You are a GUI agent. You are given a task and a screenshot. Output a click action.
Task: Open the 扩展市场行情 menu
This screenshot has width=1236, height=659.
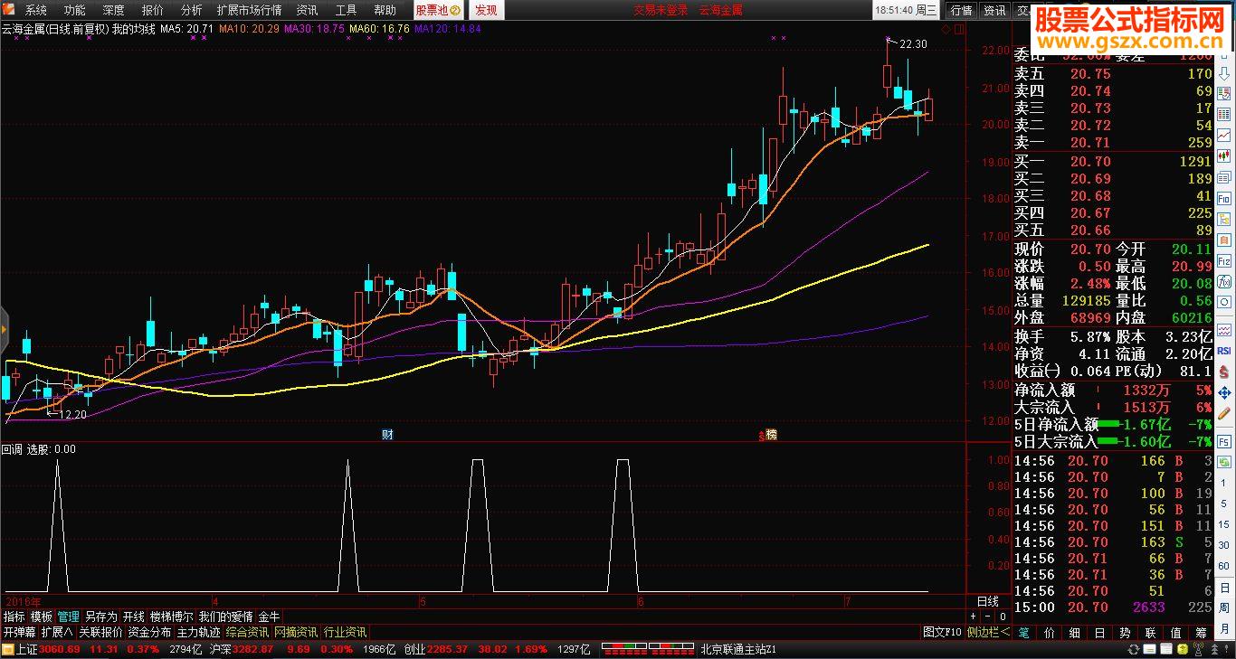pos(249,10)
